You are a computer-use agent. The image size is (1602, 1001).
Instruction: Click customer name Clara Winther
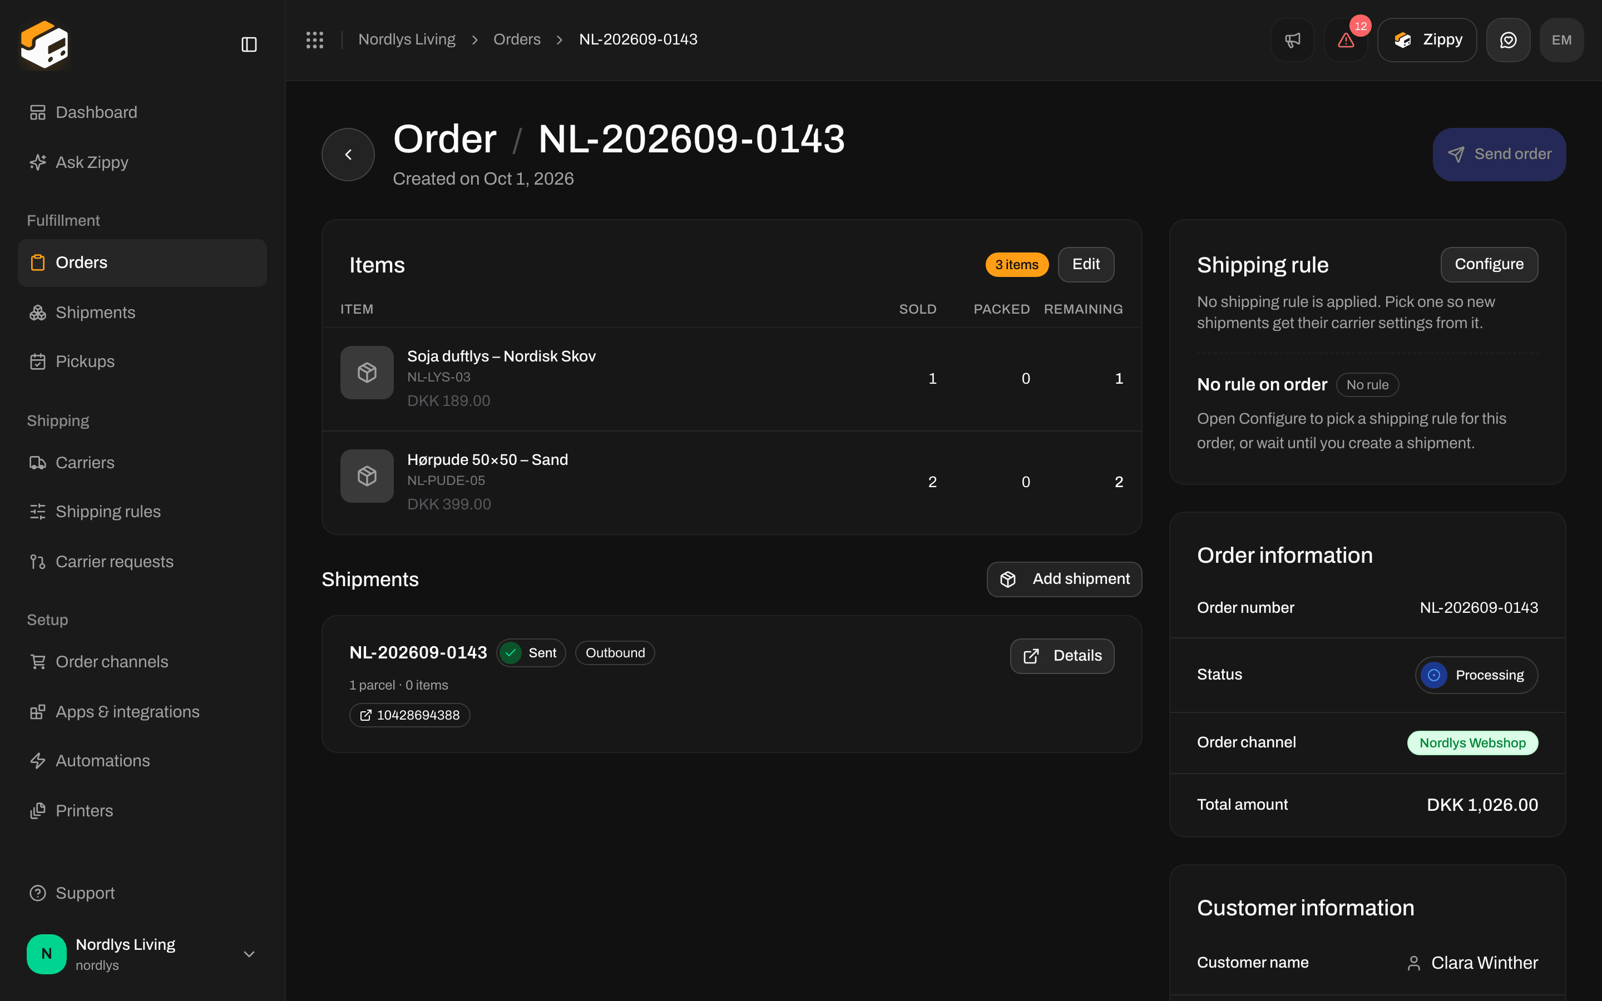pyautogui.click(x=1484, y=963)
